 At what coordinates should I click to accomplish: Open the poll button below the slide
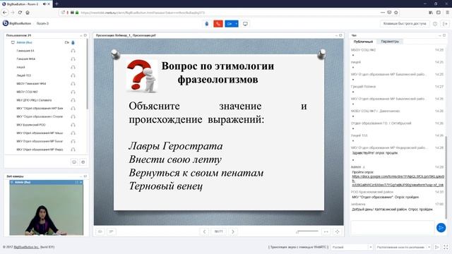(112, 231)
